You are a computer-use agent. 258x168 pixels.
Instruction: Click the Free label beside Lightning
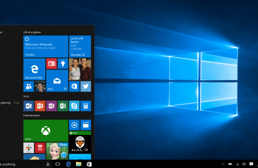[x=16, y=103]
